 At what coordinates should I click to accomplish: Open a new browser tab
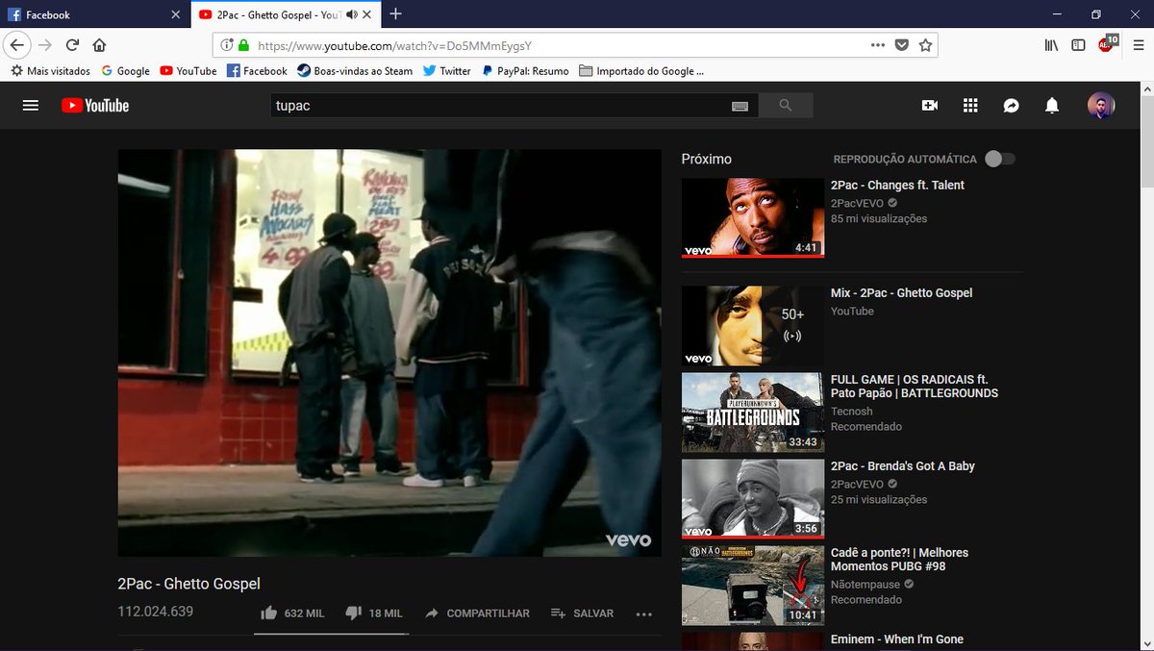tap(395, 14)
